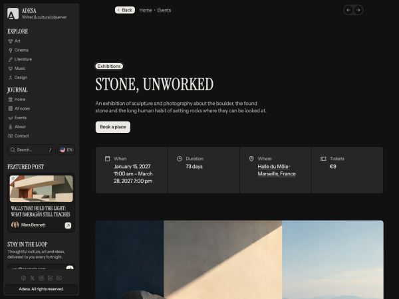Click the Duration clock icon
Screen dimensions: 399x299
[180, 159]
